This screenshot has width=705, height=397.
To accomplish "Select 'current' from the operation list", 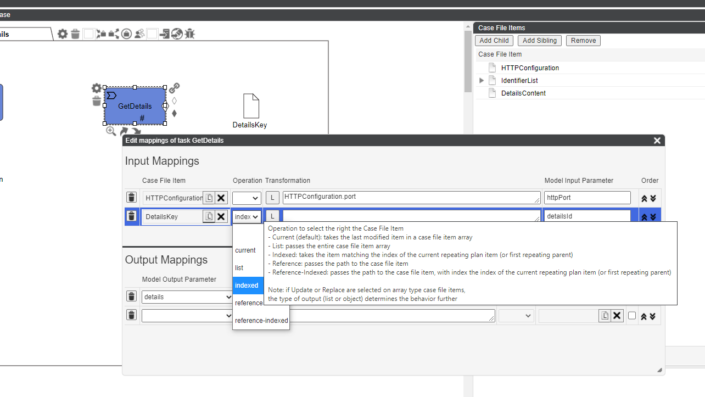I will point(245,250).
